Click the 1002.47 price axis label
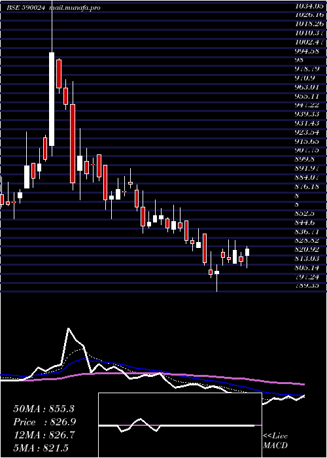The width and height of the screenshot is (327, 458). pyautogui.click(x=310, y=42)
